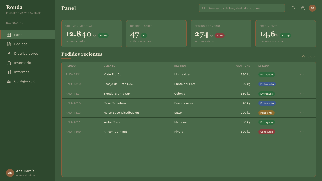Screen dimensions: 322x181
Task: Click order ID RND-4819
Action: click(73, 84)
